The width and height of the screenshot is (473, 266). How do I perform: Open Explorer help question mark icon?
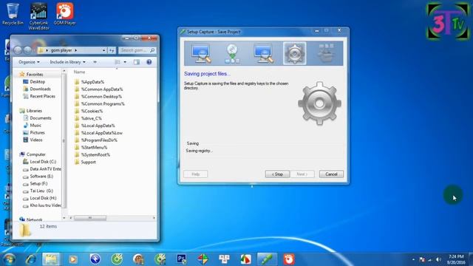pos(149,62)
